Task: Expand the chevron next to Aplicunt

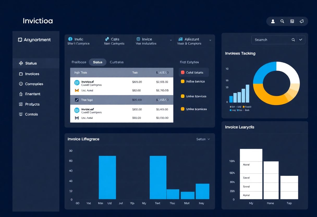Action: pyautogui.click(x=210, y=40)
